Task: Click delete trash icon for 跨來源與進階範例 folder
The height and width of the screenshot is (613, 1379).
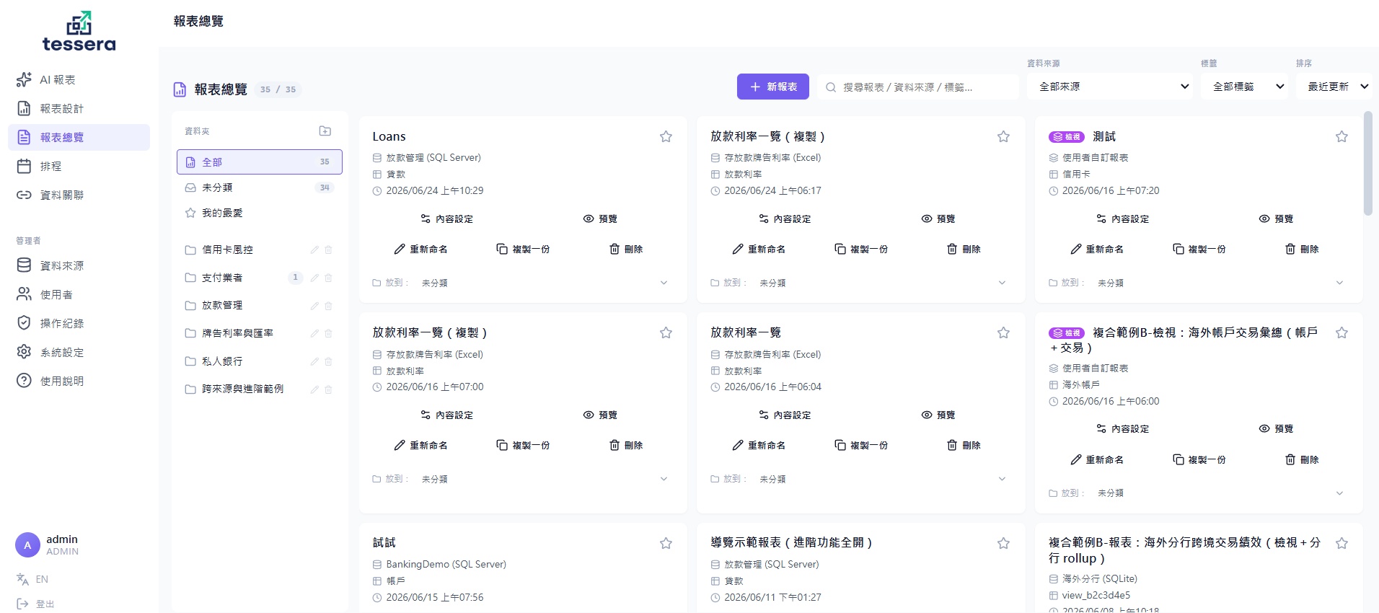Action: [x=328, y=389]
